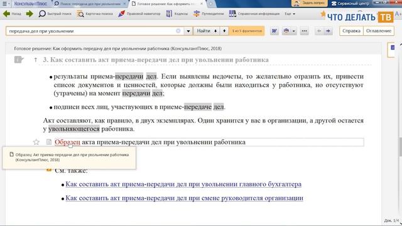Screen dimensions: 402x226
Task: Open Правовой навигатор
Action: click(139, 14)
